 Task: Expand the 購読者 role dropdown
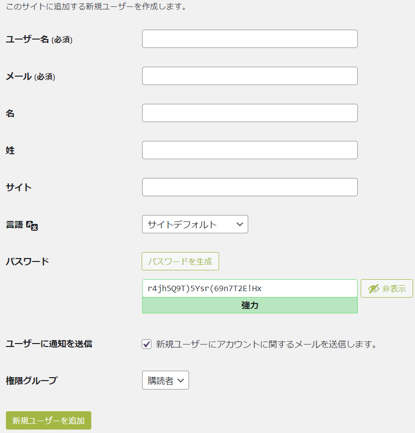[x=165, y=381]
